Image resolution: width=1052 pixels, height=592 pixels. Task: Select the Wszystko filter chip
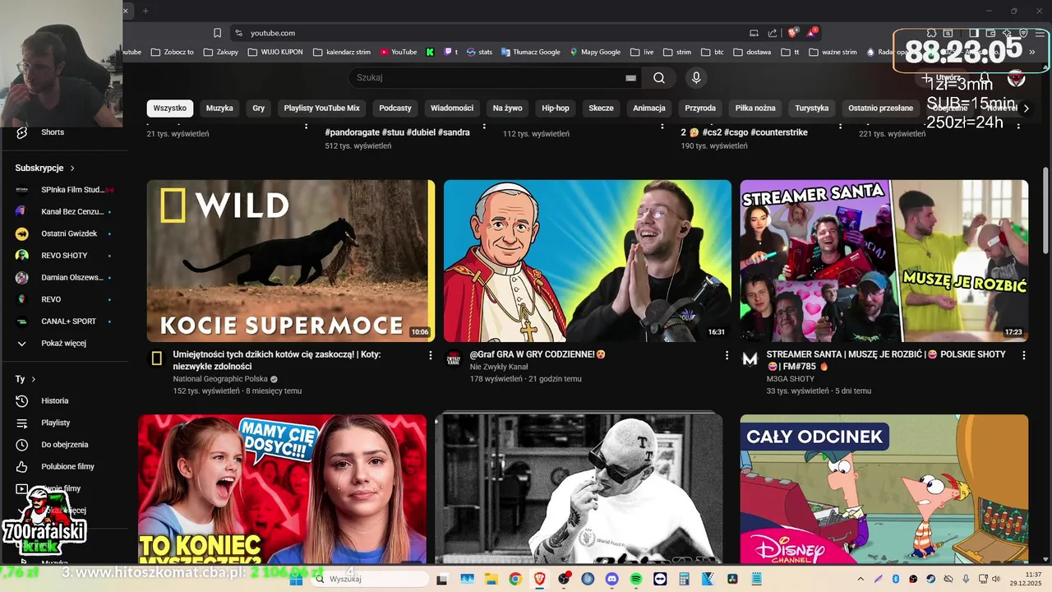(169, 108)
